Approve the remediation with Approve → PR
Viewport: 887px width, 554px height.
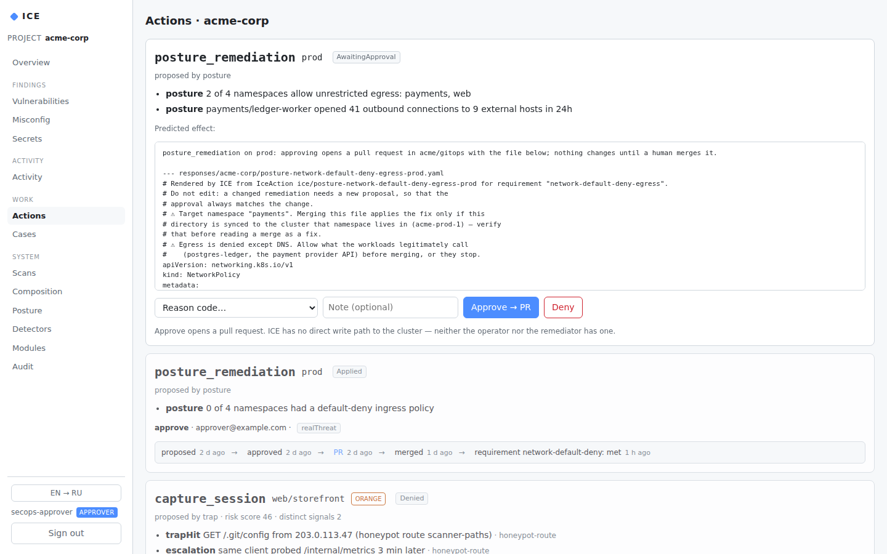pos(501,308)
